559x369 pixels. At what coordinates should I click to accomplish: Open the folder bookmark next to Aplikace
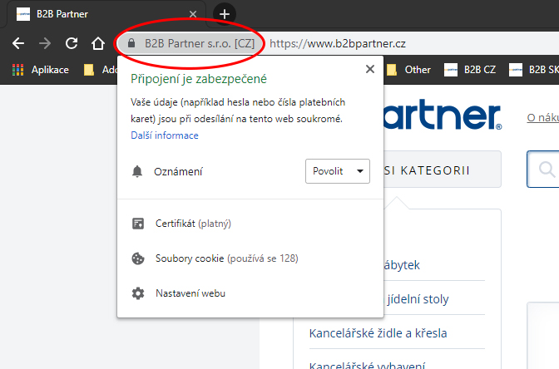pos(100,70)
